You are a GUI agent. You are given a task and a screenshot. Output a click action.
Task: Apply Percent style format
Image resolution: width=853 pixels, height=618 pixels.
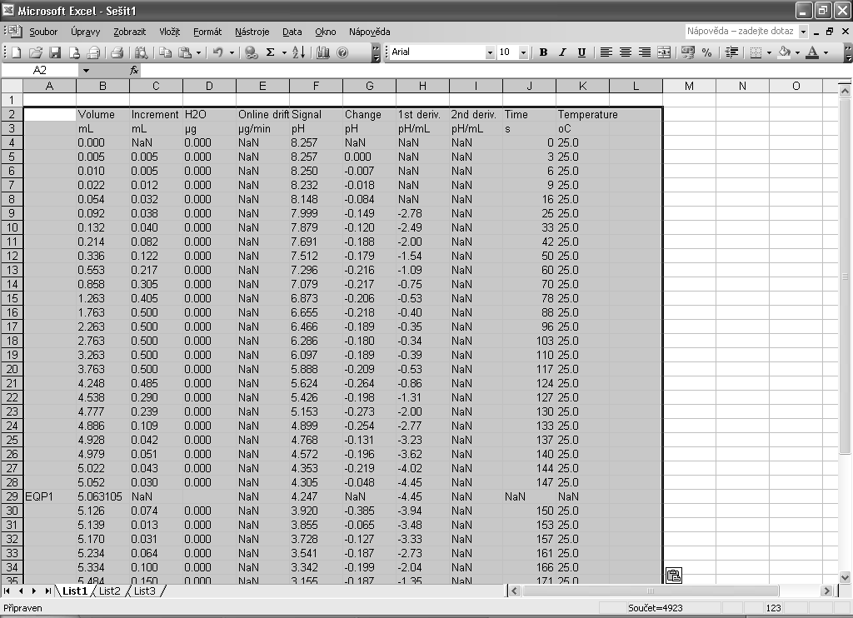706,52
